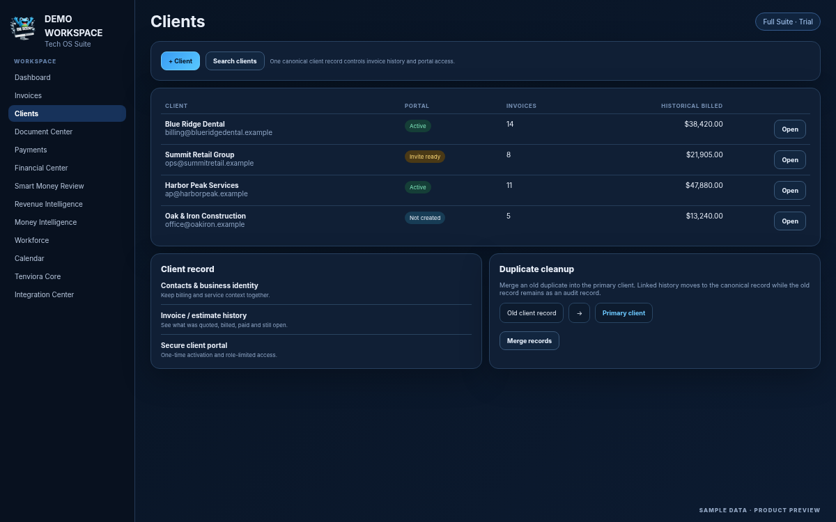Open the Summit Retail Group record
The height and width of the screenshot is (522, 836).
tap(790, 160)
